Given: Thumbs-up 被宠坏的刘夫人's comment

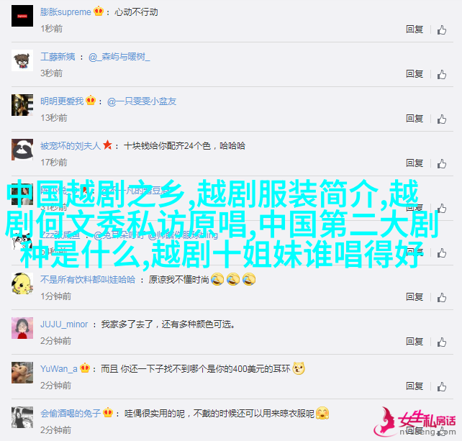Looking at the screenshot, I should tap(441, 163).
